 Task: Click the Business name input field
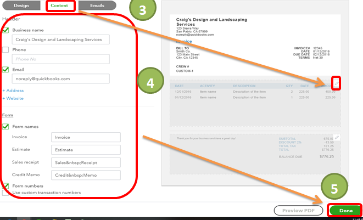click(60, 40)
